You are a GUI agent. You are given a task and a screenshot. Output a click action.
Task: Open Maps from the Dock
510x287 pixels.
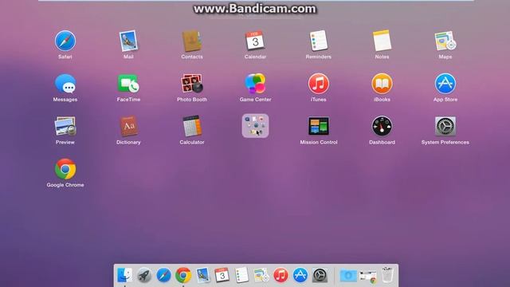261,275
